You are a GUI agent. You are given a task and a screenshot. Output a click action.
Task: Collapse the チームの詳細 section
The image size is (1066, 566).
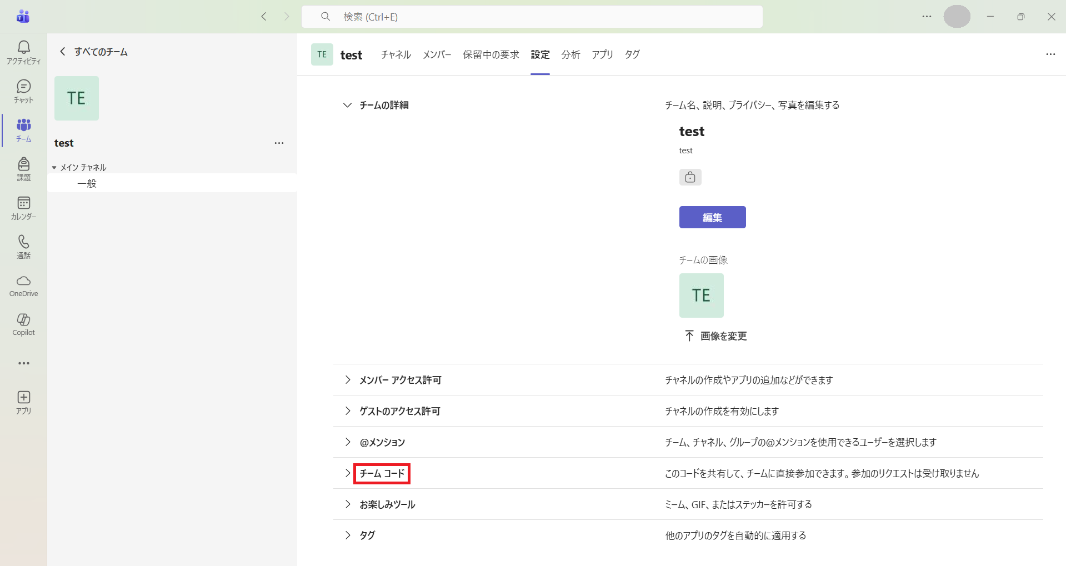pos(347,105)
